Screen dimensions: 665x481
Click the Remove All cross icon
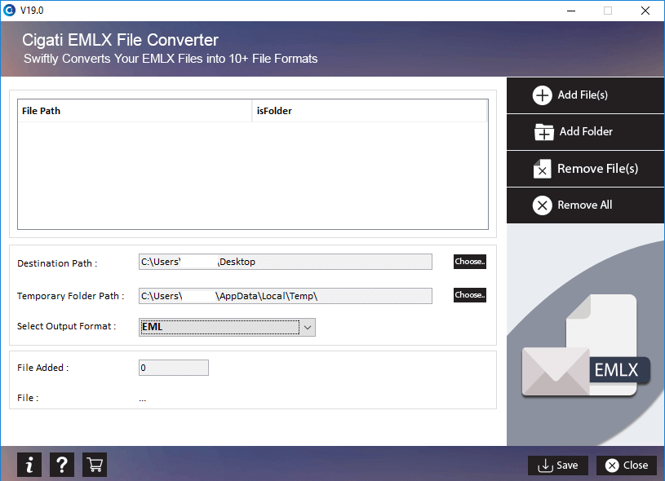pos(542,205)
